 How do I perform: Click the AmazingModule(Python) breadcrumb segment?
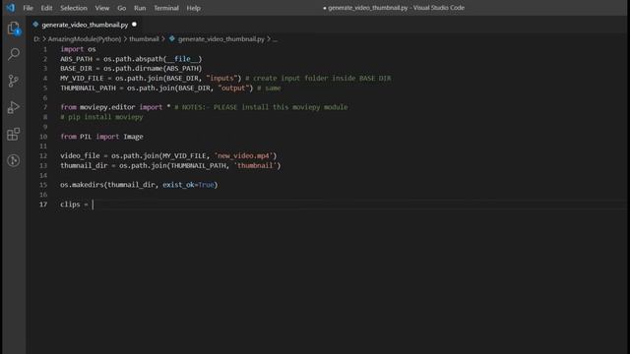[85, 39]
